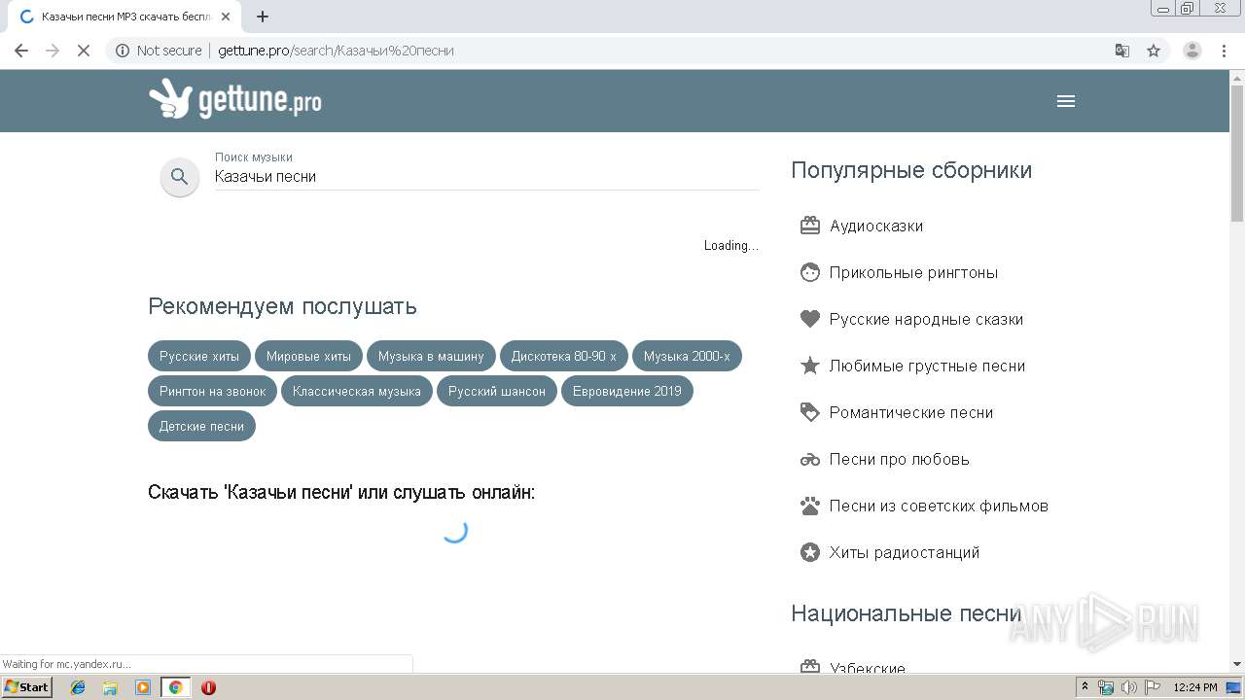This screenshot has height=700, width=1245.
Task: Click the paw icon beside Песни из советских фильмов
Action: pos(809,506)
